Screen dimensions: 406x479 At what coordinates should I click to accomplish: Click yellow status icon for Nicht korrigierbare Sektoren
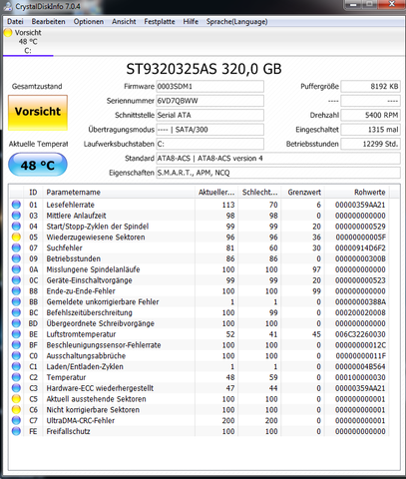click(x=16, y=410)
